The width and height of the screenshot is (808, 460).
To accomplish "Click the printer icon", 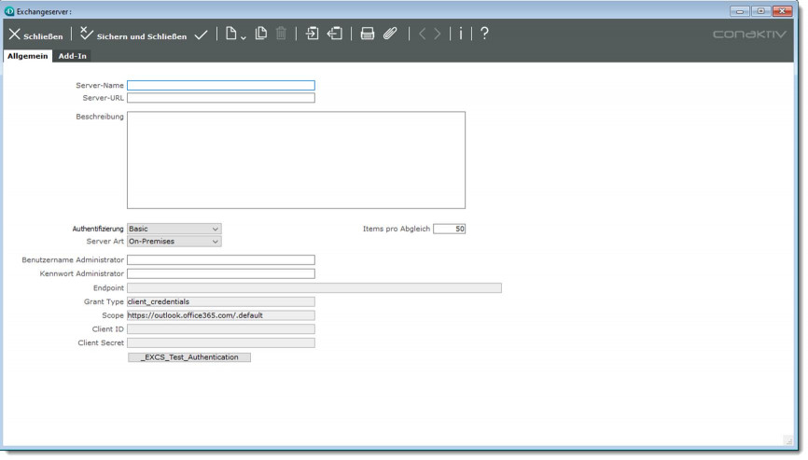I will click(368, 35).
